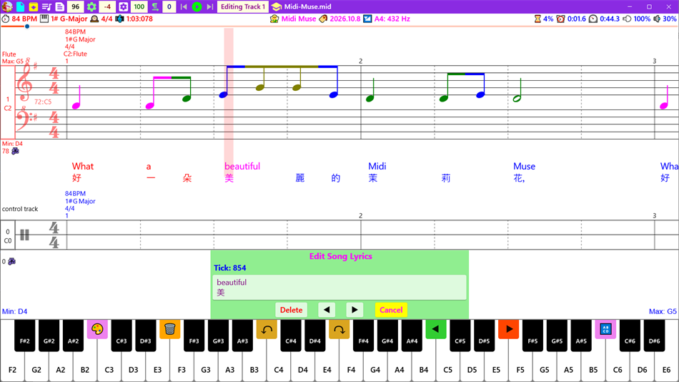This screenshot has width=679, height=382.
Task: Click the A4: 432 Hz tuning label
Action: click(x=392, y=19)
